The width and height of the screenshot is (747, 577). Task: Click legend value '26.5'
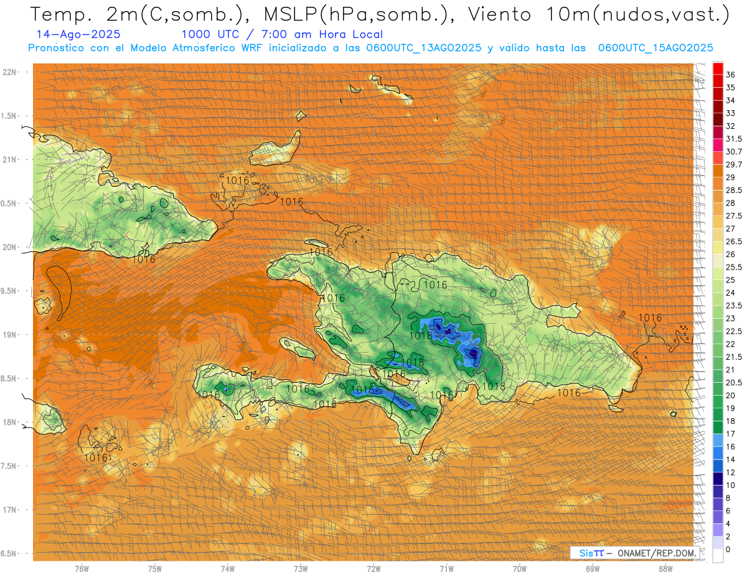[x=734, y=242]
